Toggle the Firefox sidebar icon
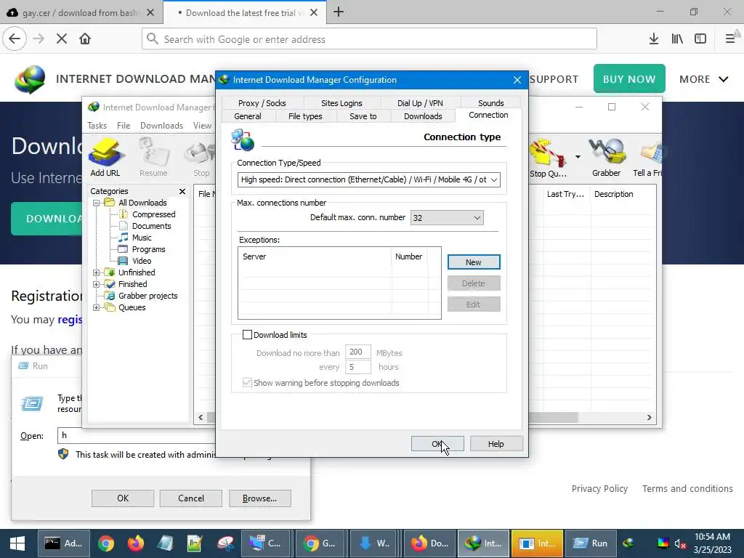The height and width of the screenshot is (558, 744). click(x=700, y=39)
